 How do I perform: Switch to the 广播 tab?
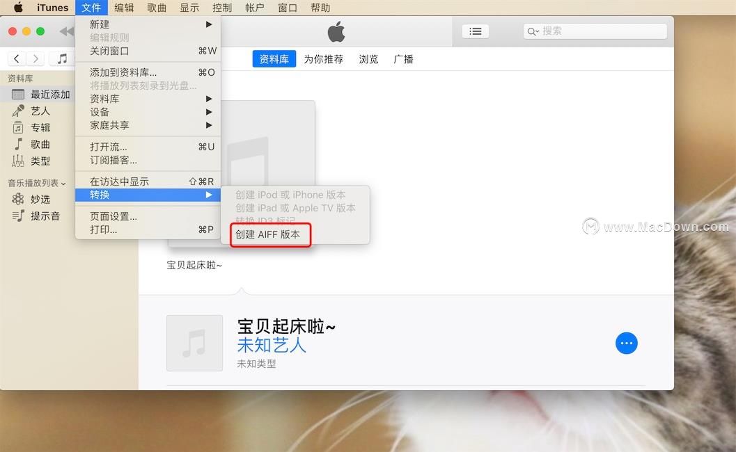click(x=403, y=59)
